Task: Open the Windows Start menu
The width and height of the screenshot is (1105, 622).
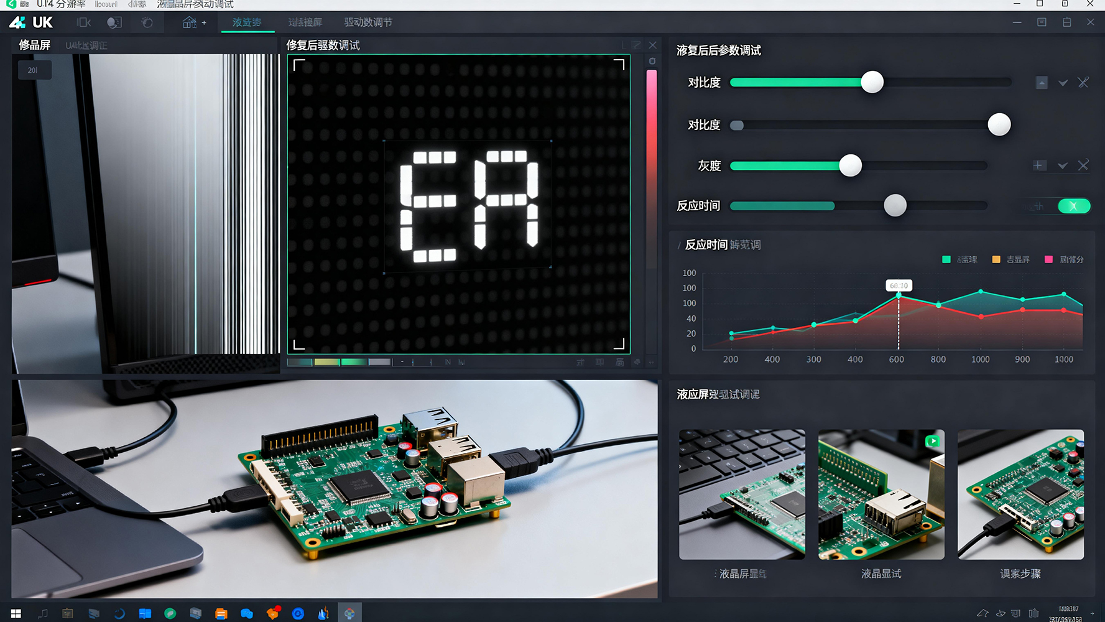Action: 16,613
